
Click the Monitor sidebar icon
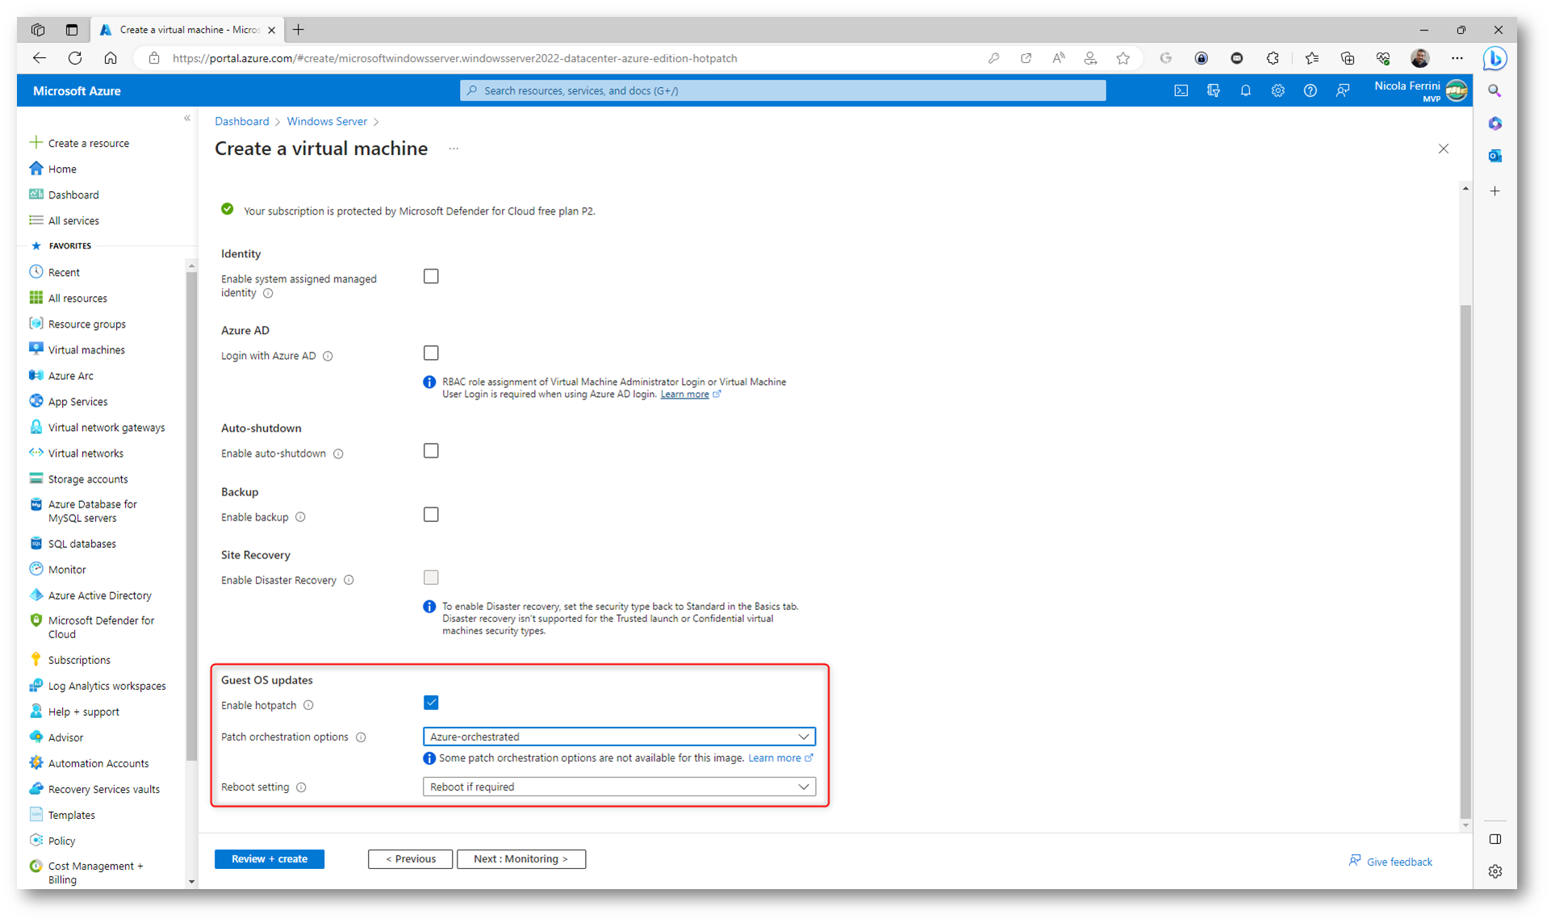(x=36, y=569)
